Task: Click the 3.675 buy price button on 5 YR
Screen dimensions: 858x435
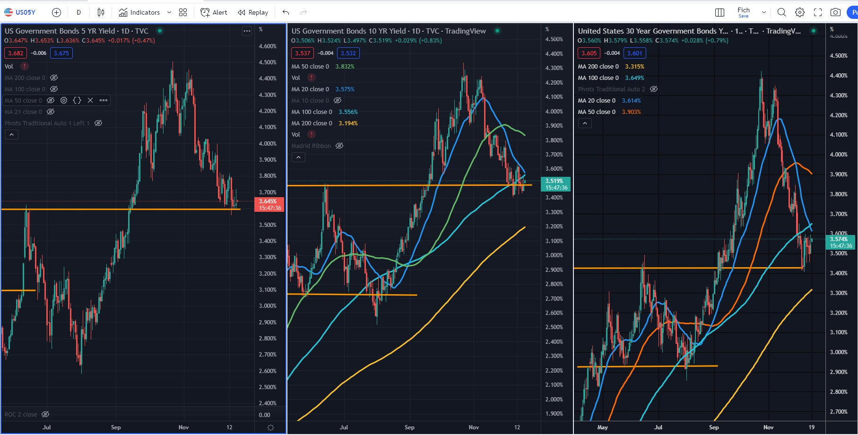Action: 61,53
